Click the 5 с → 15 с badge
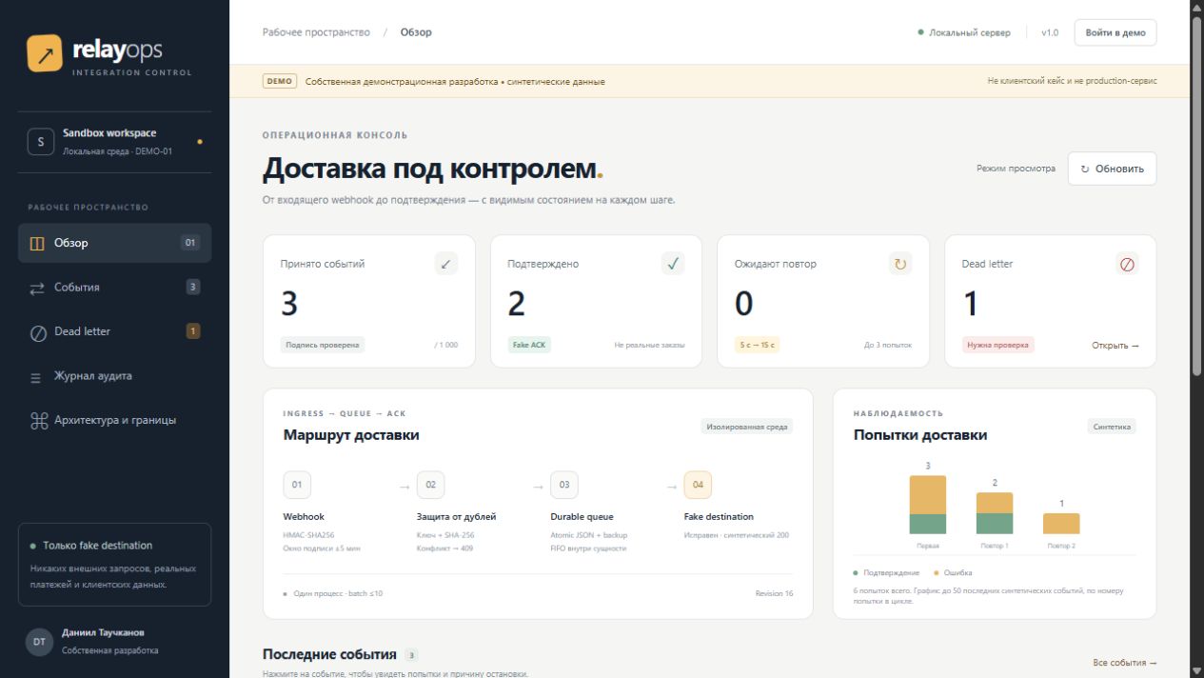Screen dimensions: 1204x678 click(x=757, y=345)
